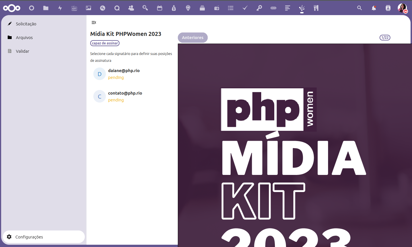
Task: Open the user avatar menu
Action: (402, 8)
